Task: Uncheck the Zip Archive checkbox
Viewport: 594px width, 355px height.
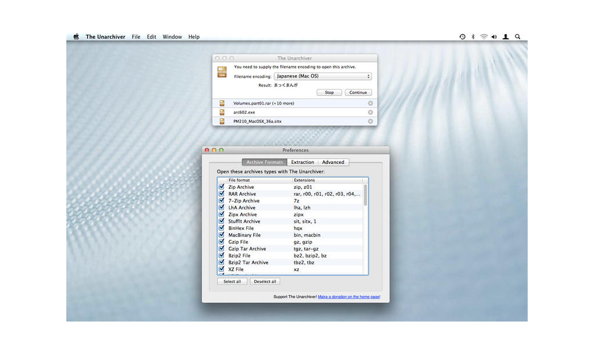Action: coord(221,187)
